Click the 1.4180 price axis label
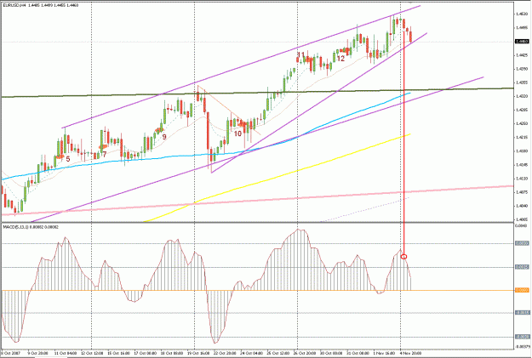532x358 pixels. pyautogui.click(x=522, y=151)
